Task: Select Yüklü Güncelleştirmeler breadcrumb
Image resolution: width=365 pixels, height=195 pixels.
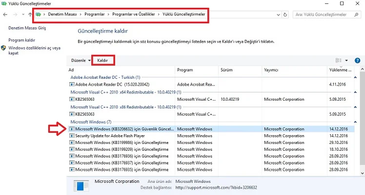Action: point(183,14)
